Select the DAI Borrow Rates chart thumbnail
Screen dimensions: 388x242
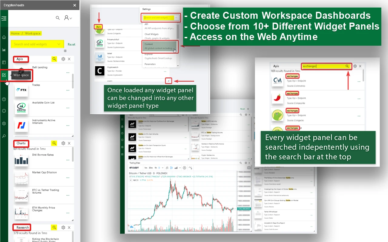21,160
